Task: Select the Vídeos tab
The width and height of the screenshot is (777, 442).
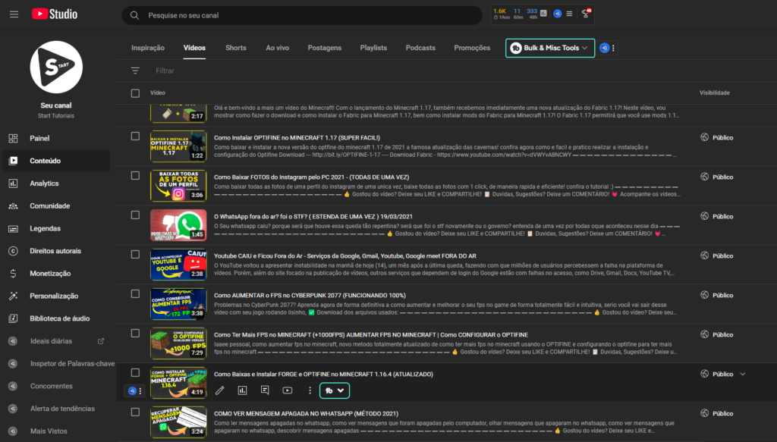Action: tap(194, 48)
